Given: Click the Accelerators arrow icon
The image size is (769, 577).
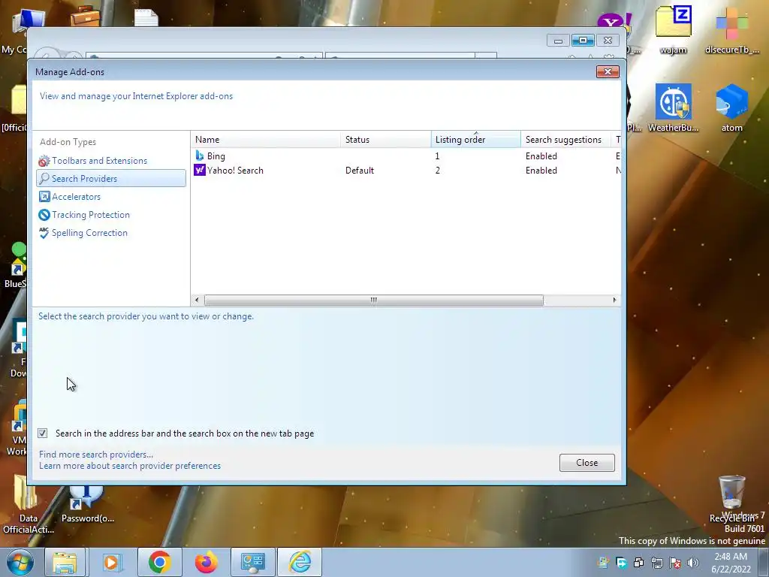Looking at the screenshot, I should pos(44,197).
